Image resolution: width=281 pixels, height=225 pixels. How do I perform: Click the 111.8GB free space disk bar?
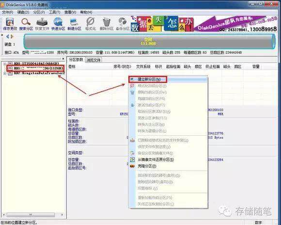pos(149,42)
